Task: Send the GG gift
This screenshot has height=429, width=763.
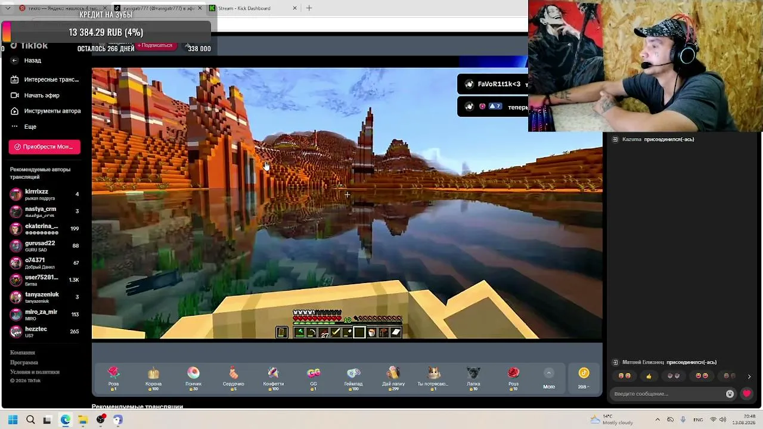Action: (x=314, y=378)
